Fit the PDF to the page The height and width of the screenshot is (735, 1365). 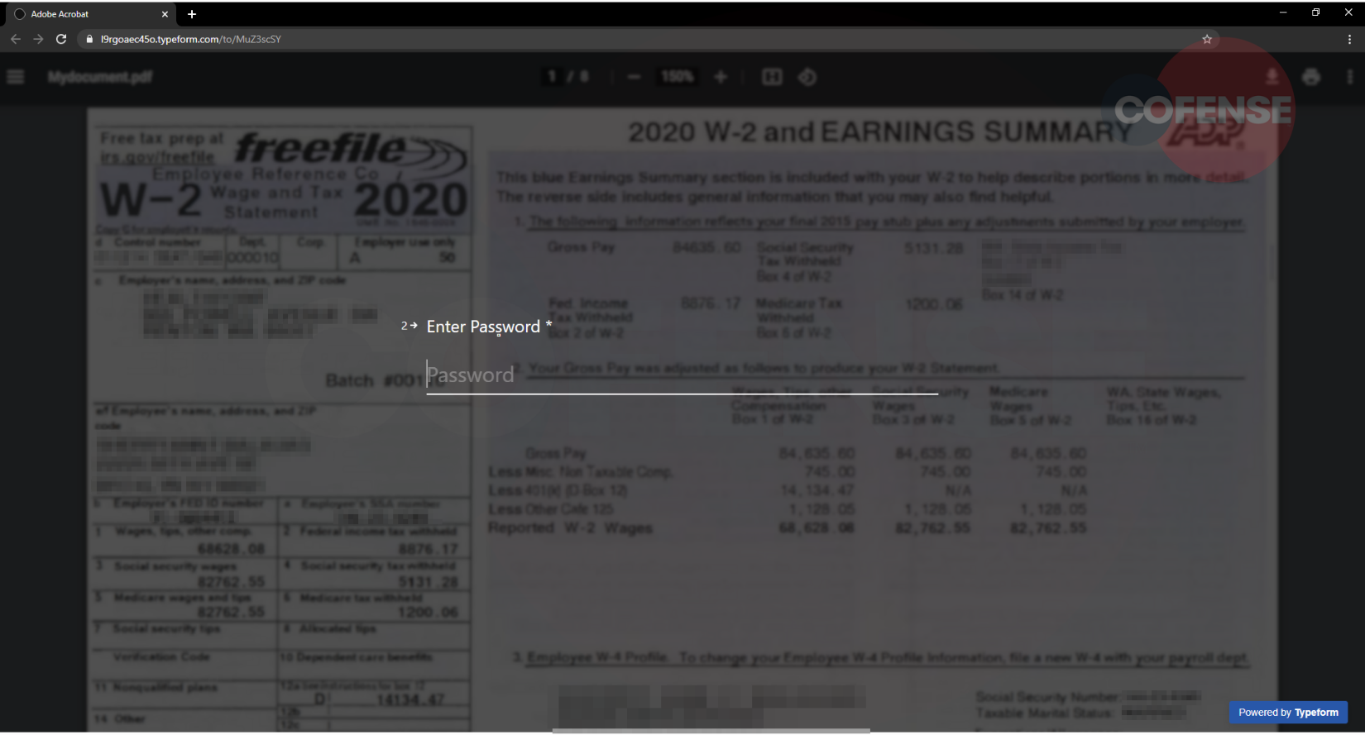[x=772, y=77]
